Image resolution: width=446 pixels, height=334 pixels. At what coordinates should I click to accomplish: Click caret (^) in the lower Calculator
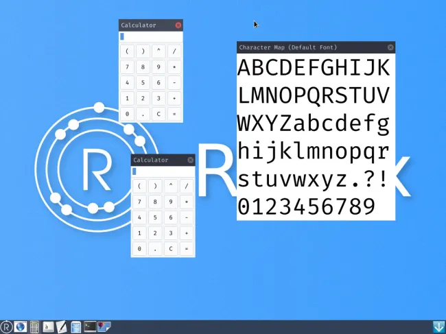click(x=171, y=186)
